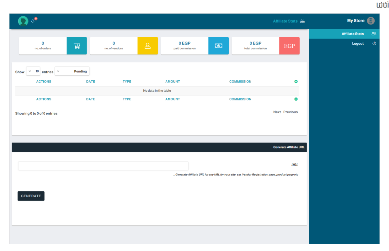Viewport: 389px width, 251px height.
Task: Go to Previous table page
Action: click(x=290, y=112)
